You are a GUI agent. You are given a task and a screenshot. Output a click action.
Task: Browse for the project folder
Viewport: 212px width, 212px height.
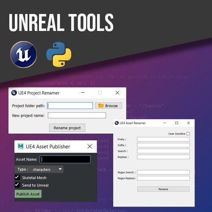(x=109, y=106)
